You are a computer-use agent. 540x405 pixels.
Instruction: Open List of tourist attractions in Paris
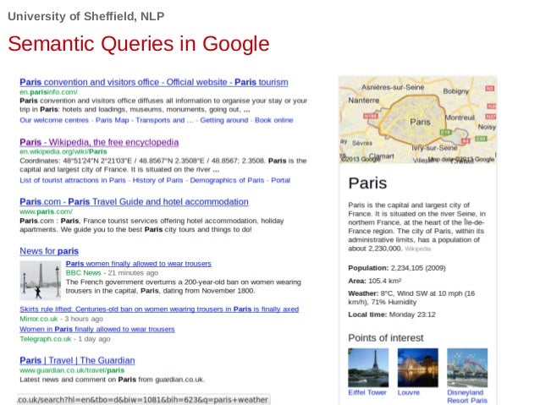tap(73, 180)
